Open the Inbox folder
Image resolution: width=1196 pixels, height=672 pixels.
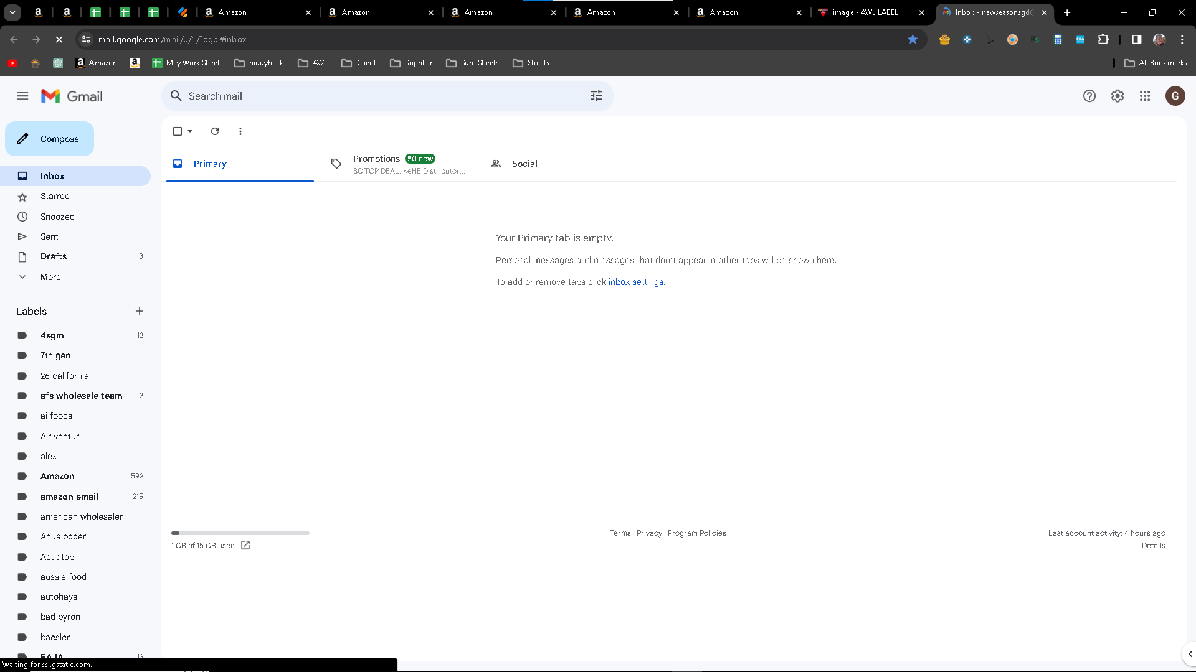point(75,176)
